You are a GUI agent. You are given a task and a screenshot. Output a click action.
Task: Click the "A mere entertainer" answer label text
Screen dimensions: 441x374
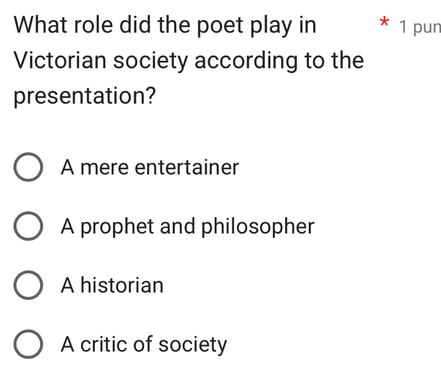point(150,168)
